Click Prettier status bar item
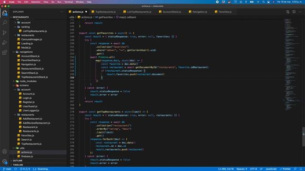 click(285, 169)
